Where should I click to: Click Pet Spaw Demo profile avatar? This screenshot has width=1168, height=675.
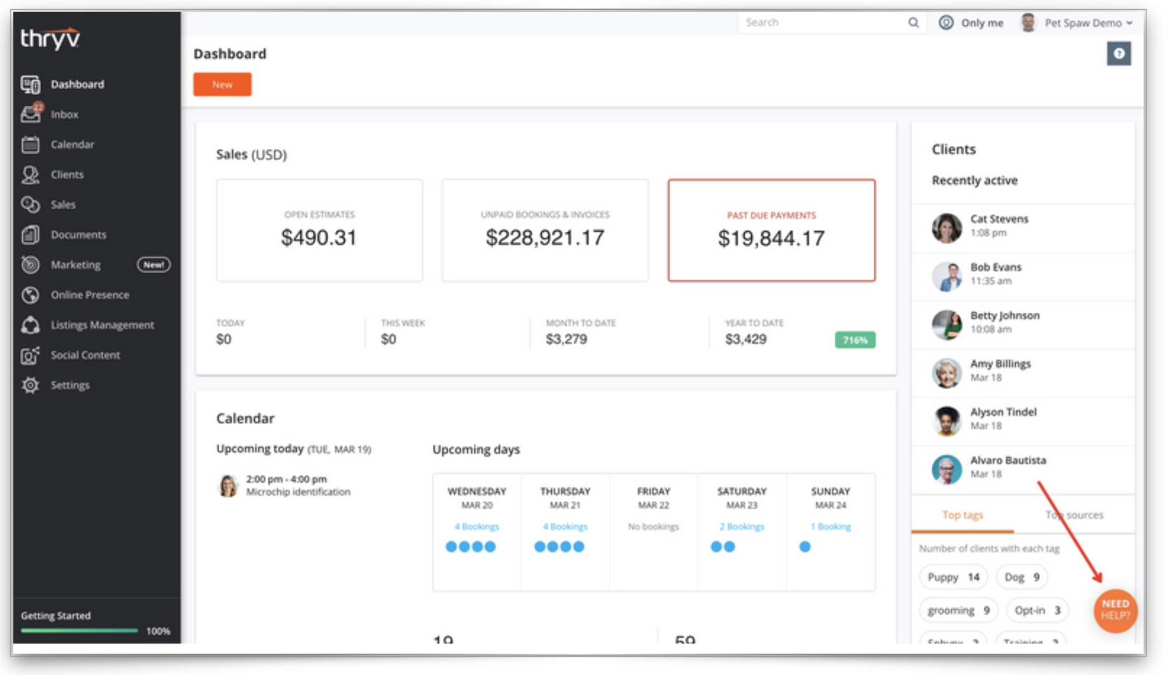[x=1028, y=22]
